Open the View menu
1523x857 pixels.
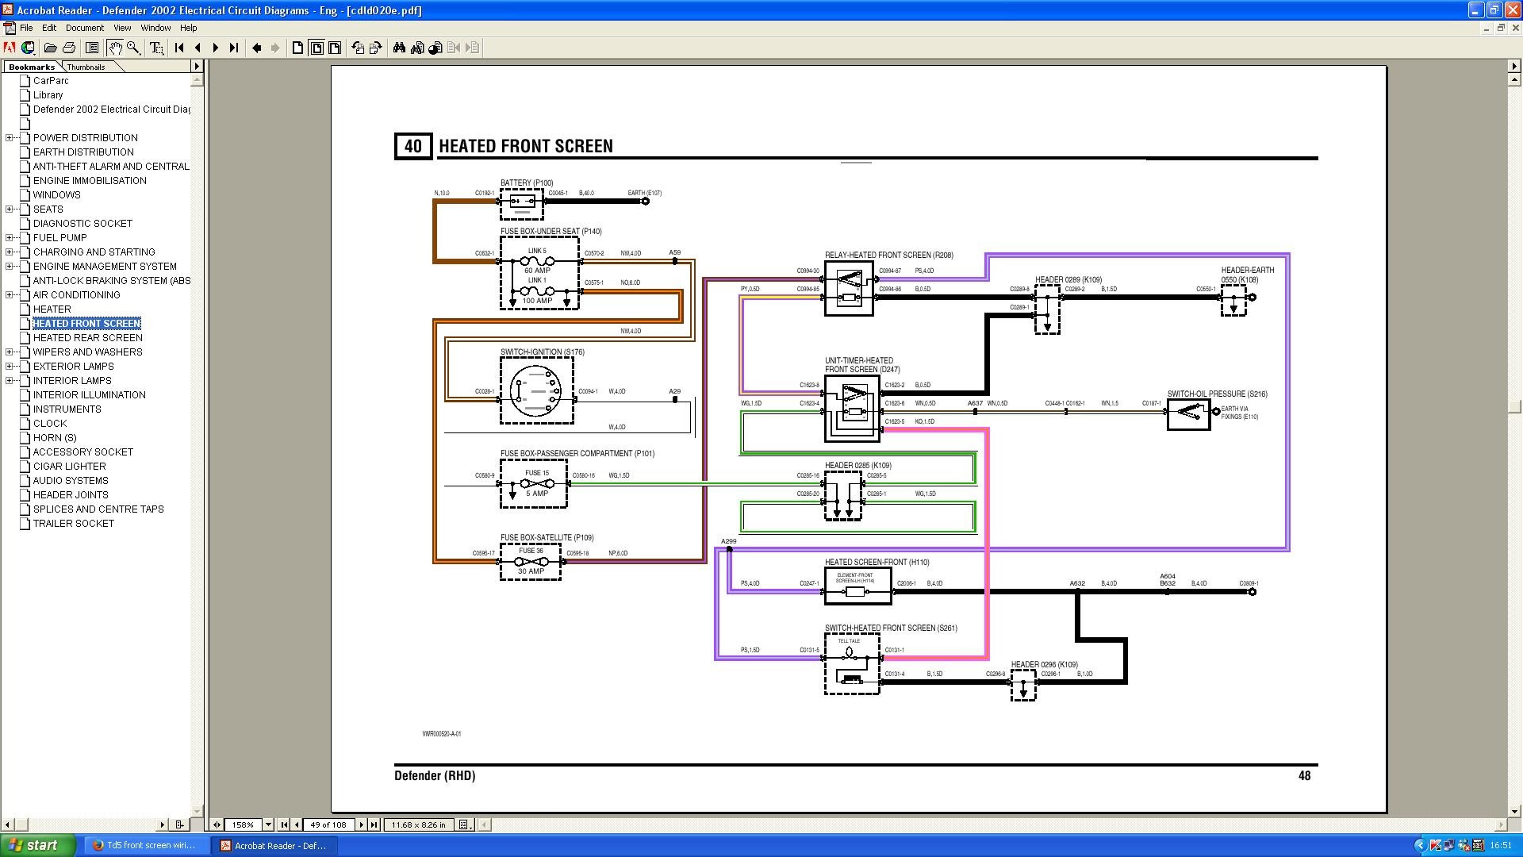point(122,29)
